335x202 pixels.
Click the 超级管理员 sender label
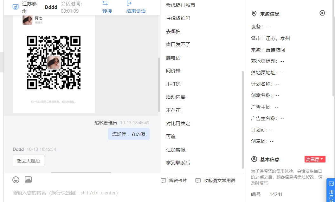[x=106, y=123]
